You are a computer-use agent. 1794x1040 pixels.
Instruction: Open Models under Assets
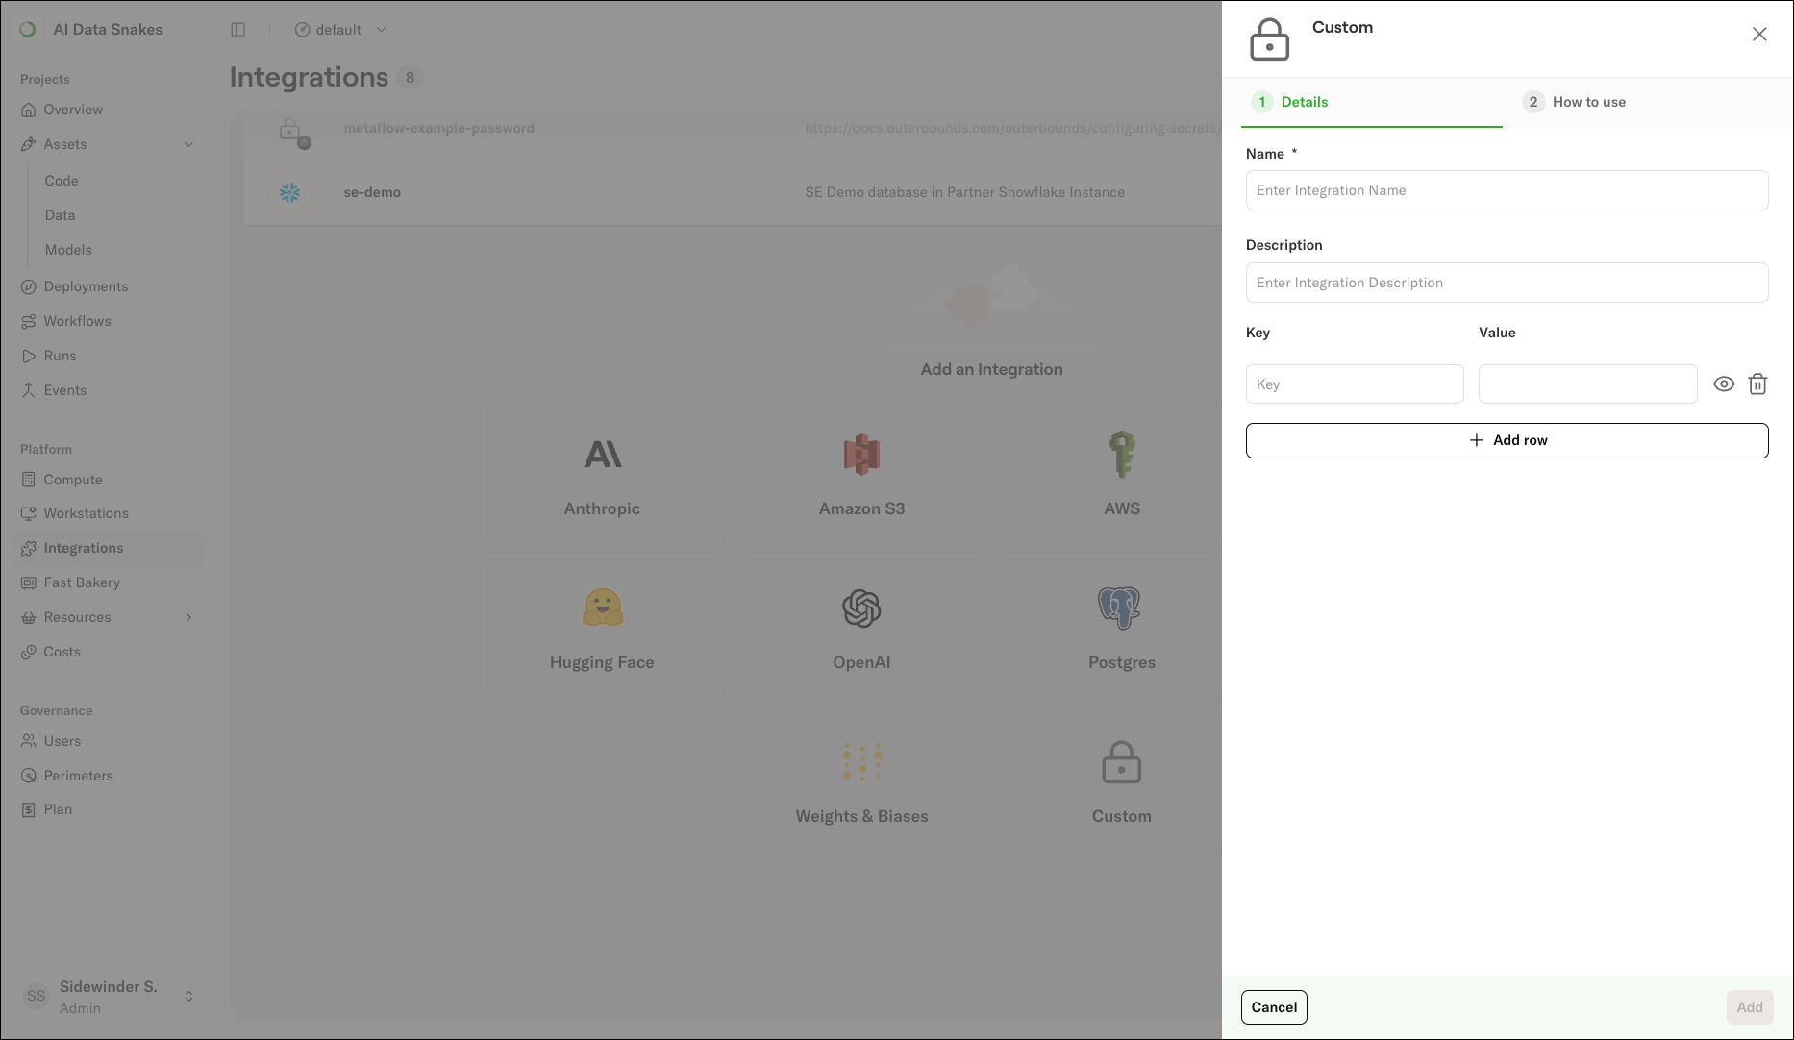68,250
